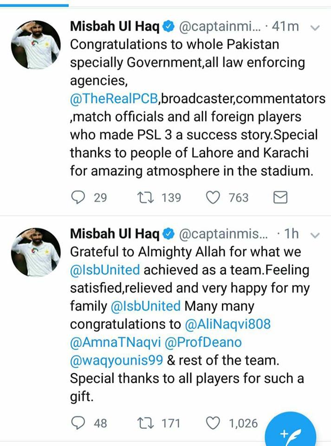
Task: Click the verified badge next to Misbah Ul Haq
Action: [x=168, y=27]
